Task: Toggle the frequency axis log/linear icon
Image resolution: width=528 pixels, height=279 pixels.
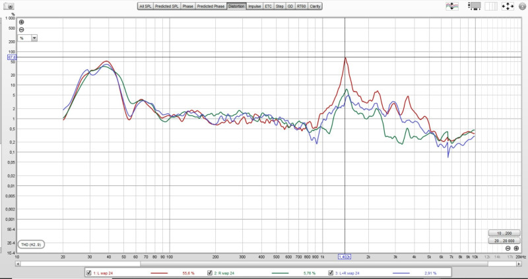Action: pos(491,6)
